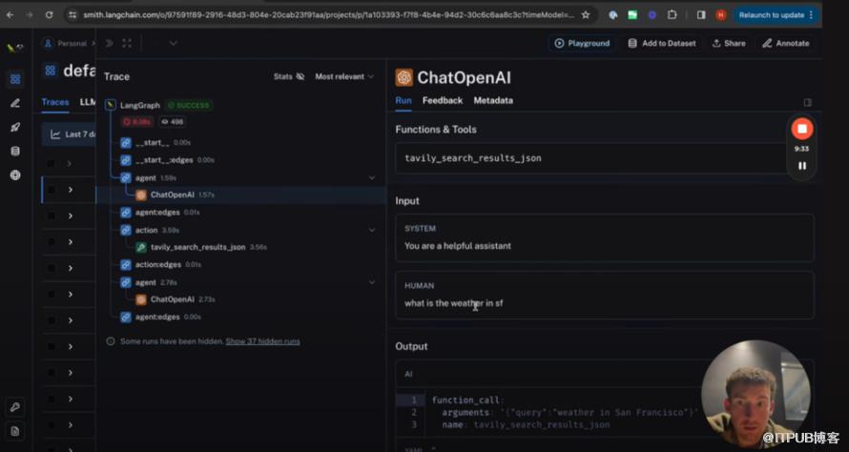Open the browser extensions puzzle icon
Viewport: 849px width, 452px height.
(673, 15)
